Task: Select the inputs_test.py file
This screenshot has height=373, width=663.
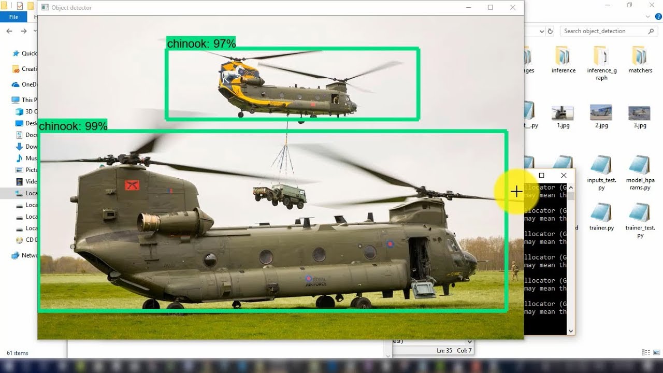Action: 601,167
